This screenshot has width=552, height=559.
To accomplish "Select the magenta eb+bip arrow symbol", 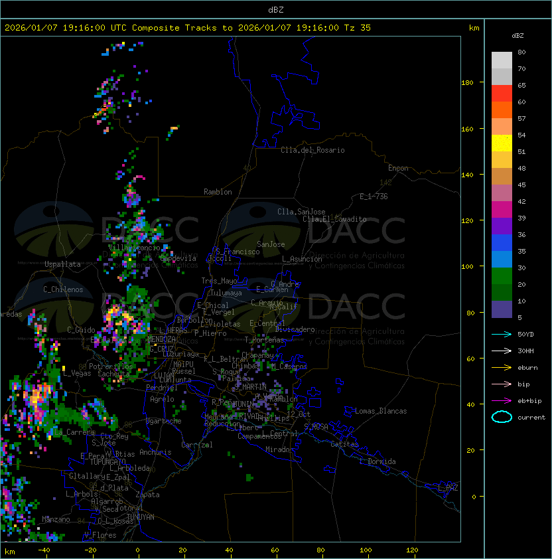I will pyautogui.click(x=502, y=400).
